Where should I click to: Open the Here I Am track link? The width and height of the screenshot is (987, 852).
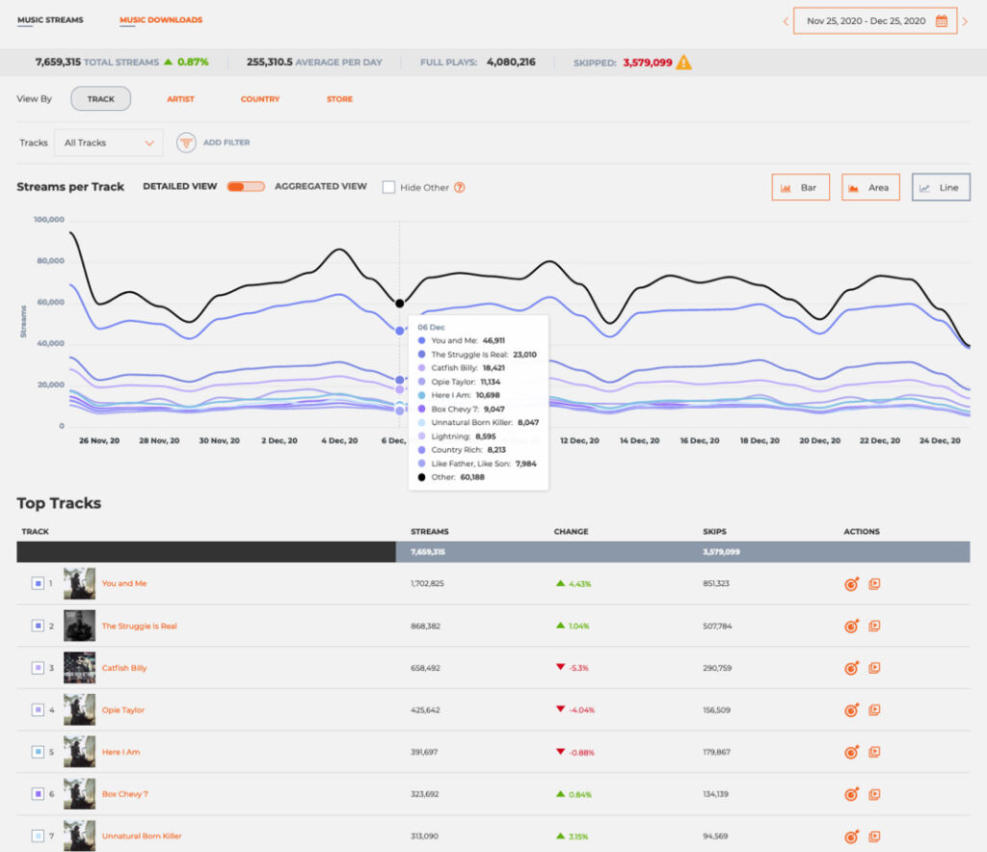coord(120,752)
